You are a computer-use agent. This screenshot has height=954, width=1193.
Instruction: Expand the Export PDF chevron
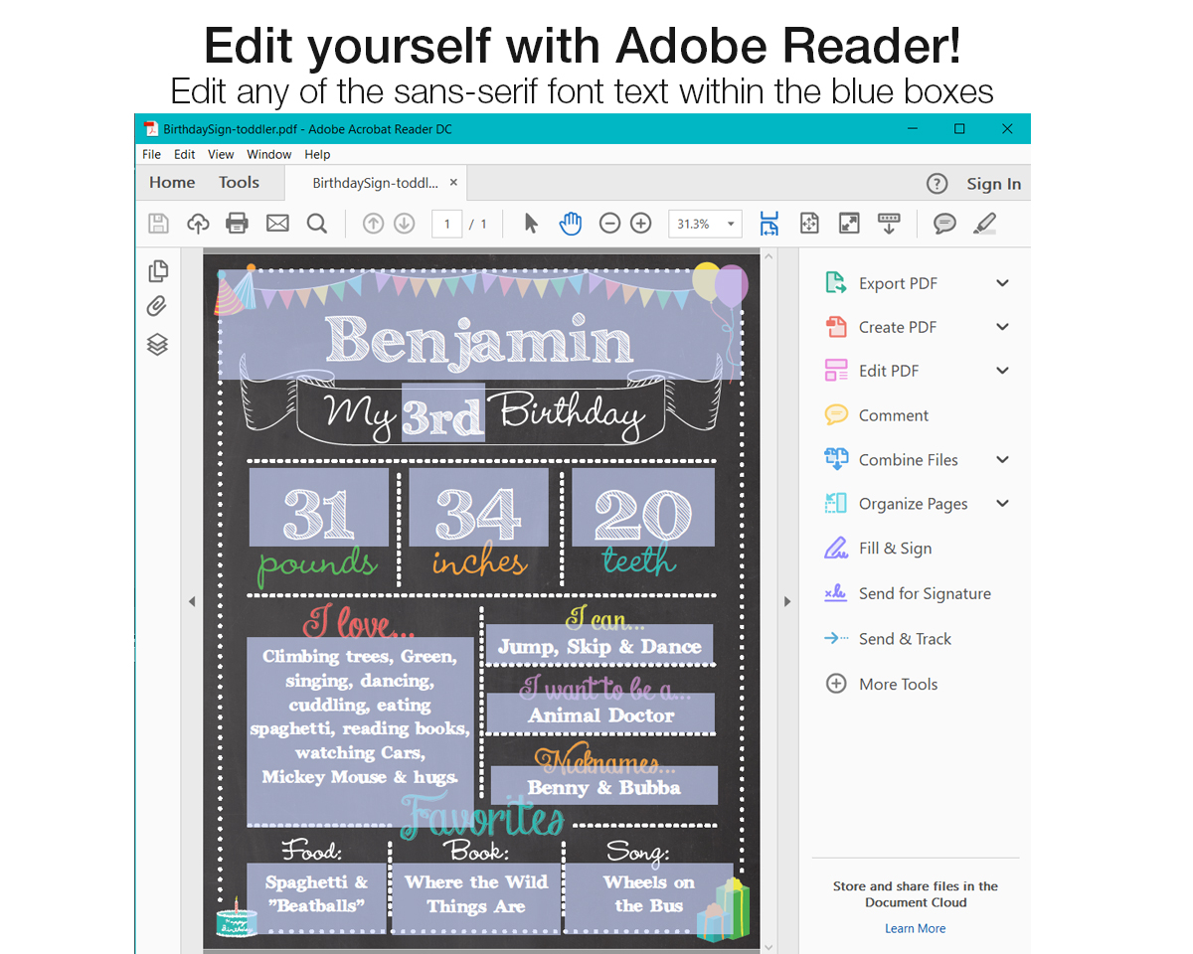click(x=1002, y=283)
